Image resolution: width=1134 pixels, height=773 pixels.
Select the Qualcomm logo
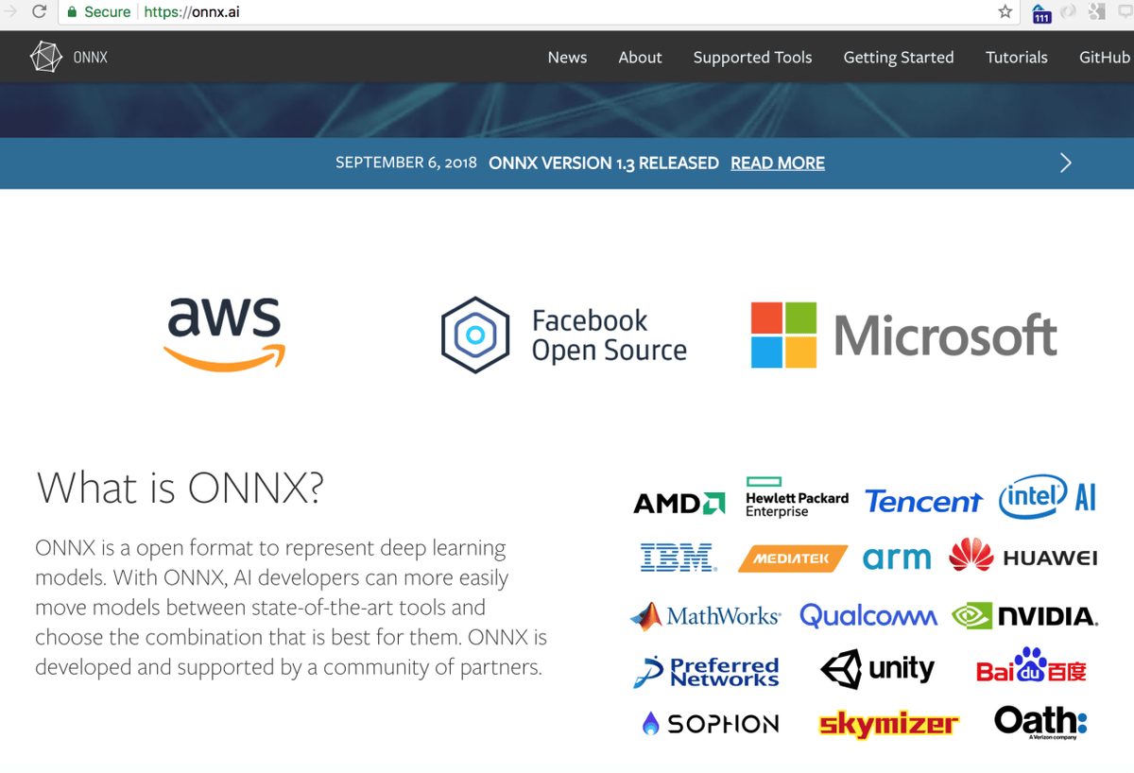click(868, 615)
